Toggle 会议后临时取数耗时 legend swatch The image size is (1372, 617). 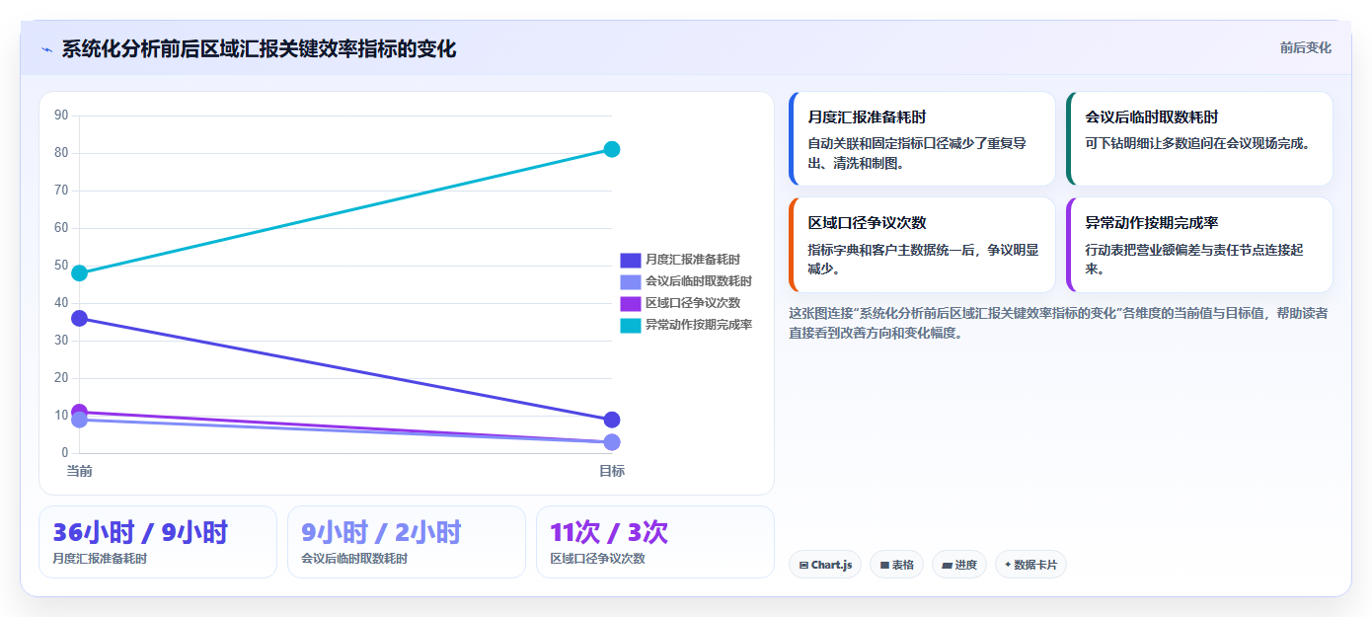click(x=630, y=281)
